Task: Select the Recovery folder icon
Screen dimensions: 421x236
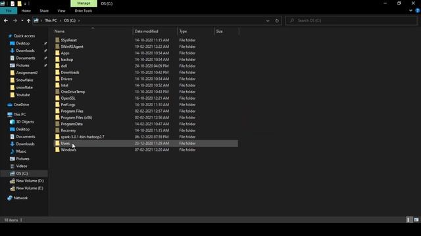Action: [57, 130]
